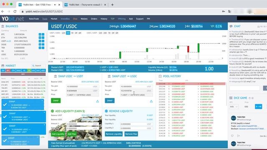
Task: Open the ETH-BTC market row
Action: (x=23, y=85)
